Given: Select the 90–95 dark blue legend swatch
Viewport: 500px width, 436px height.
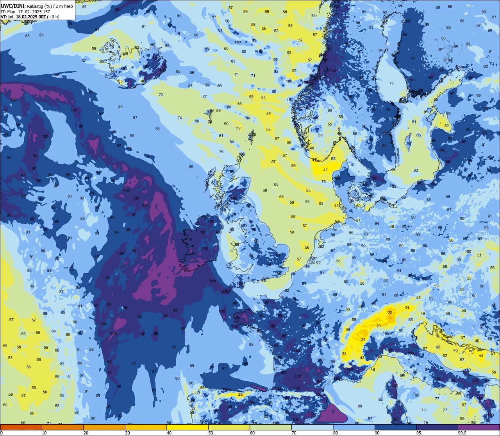Looking at the screenshot, I should coord(395,427).
